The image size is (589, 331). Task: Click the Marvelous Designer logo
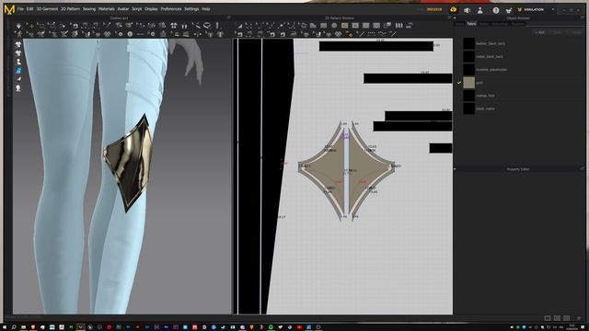9,9
